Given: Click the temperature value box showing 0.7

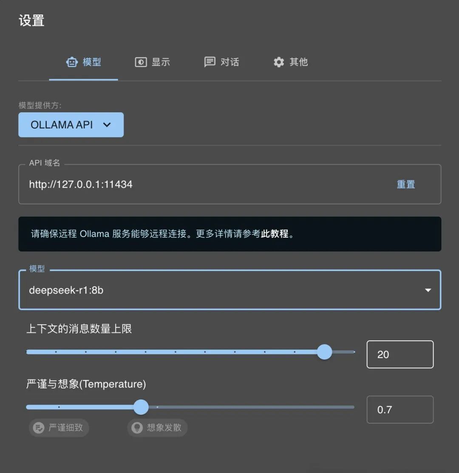Looking at the screenshot, I should tap(400, 410).
